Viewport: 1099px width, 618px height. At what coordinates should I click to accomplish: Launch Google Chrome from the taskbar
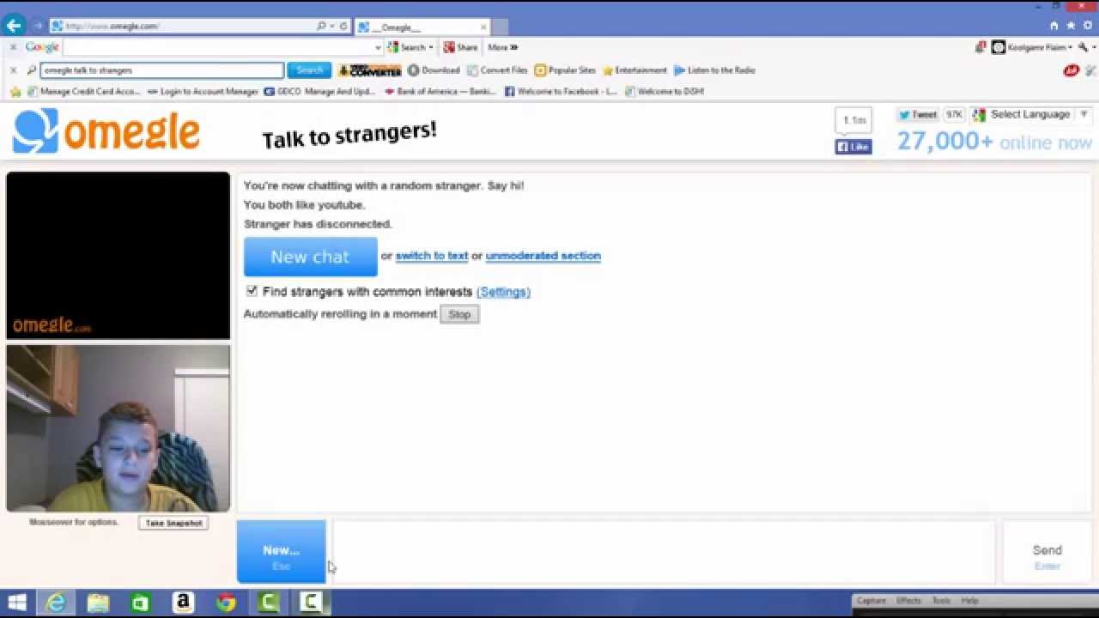pyautogui.click(x=226, y=603)
